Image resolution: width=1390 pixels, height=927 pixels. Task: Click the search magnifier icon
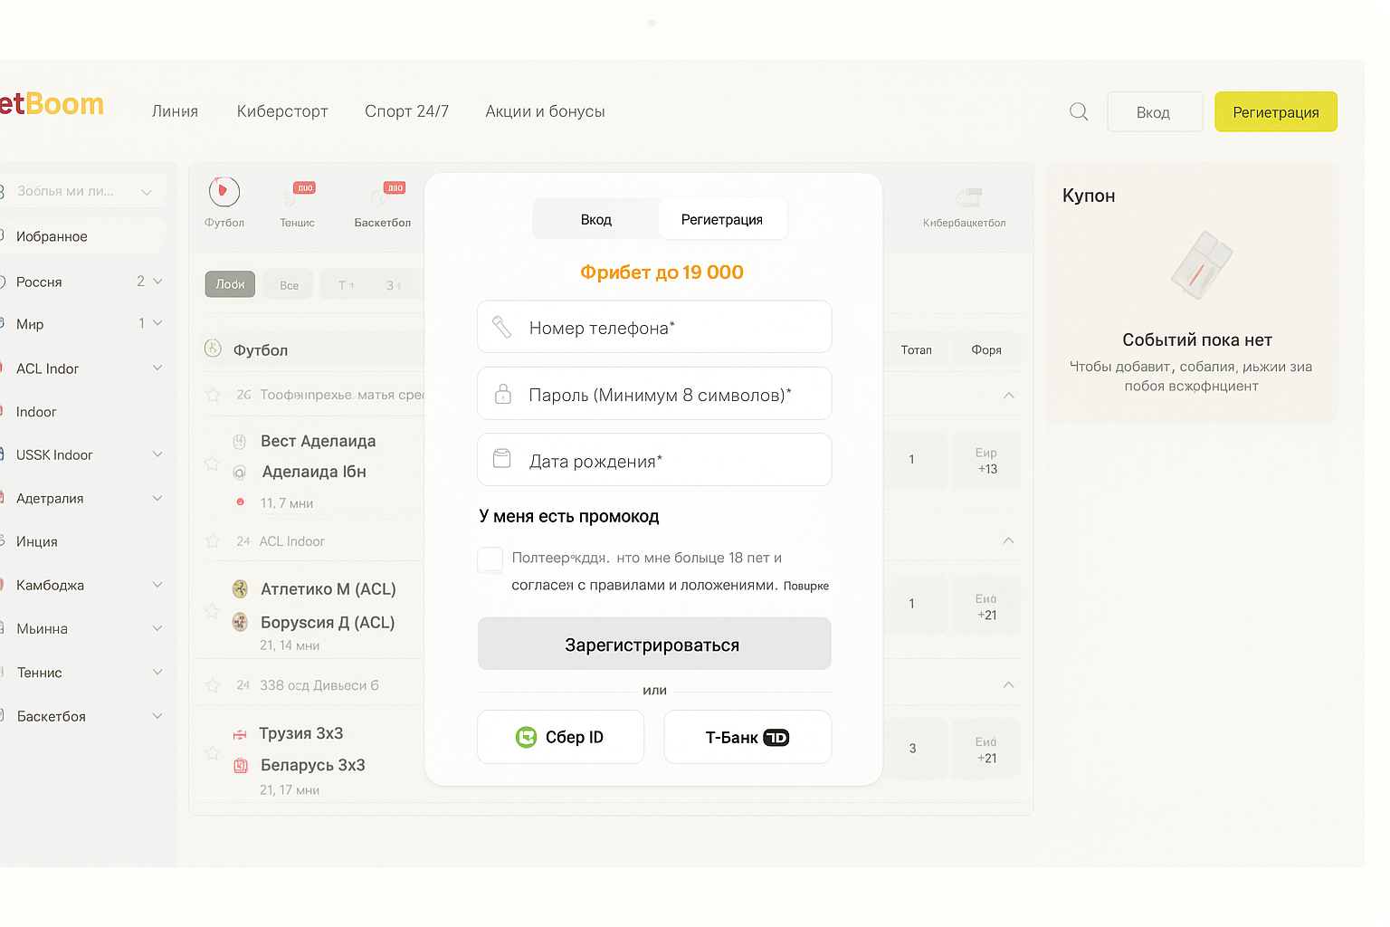point(1079,112)
